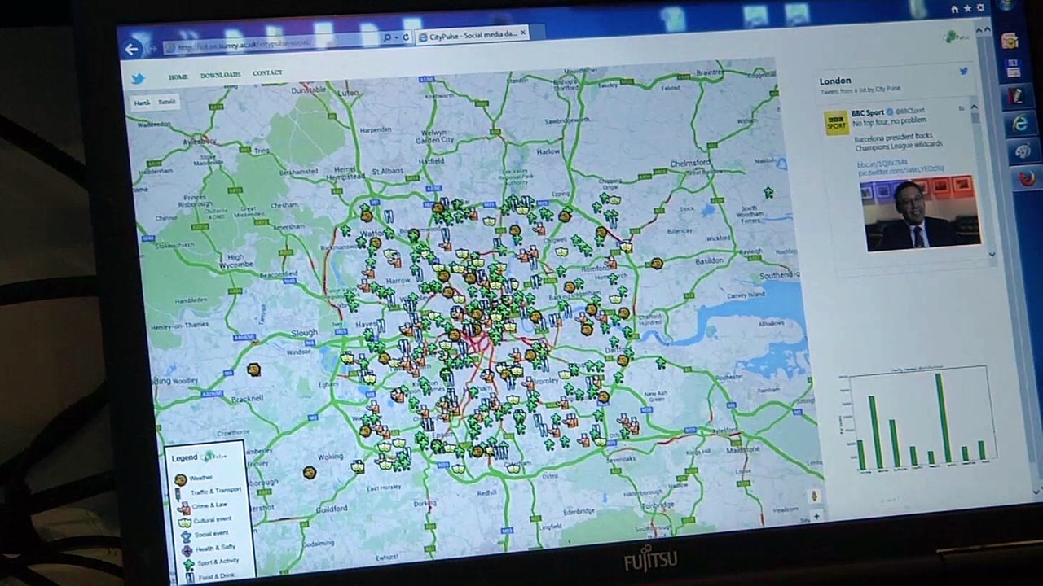
Task: Click the page scrollbar up arrow
Action: click(x=987, y=31)
